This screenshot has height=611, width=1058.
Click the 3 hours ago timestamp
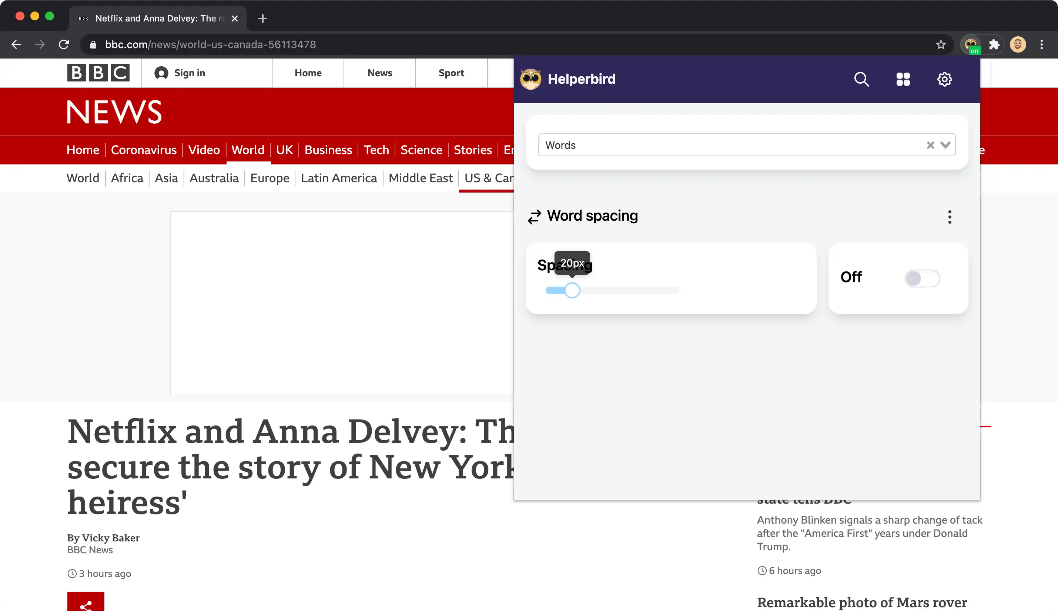[x=99, y=574]
